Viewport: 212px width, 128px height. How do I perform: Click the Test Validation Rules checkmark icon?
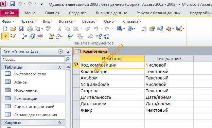pyautogui.click(x=70, y=36)
